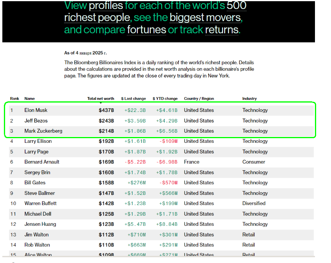
Task: Click Elon Musk's $437B net worth
Action: [x=106, y=110]
